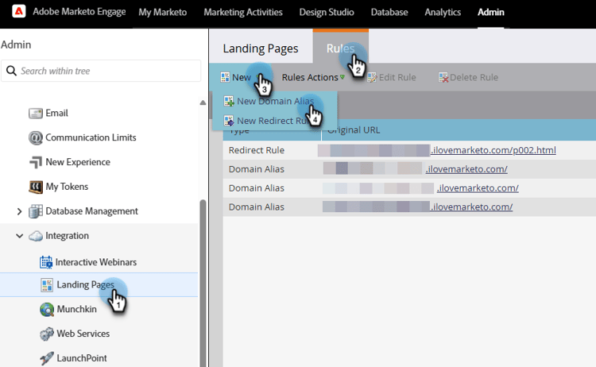Click the Search within tree field
Screen dimensions: 596x367
pos(101,71)
